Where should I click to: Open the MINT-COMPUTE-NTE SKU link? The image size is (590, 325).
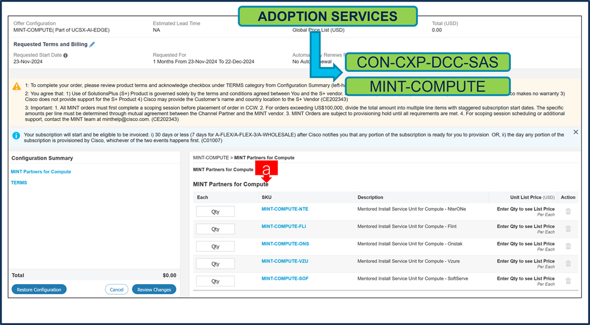point(285,209)
